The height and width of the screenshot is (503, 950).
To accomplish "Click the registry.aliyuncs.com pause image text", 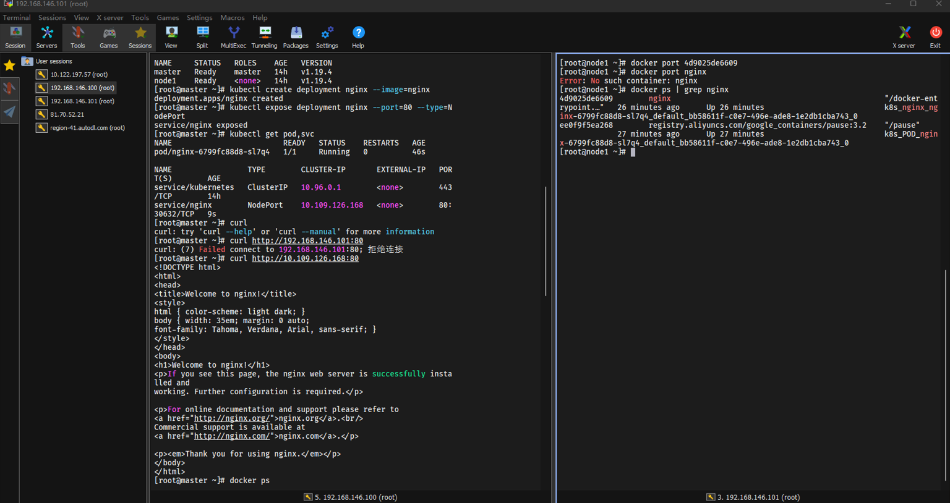I will [x=757, y=125].
